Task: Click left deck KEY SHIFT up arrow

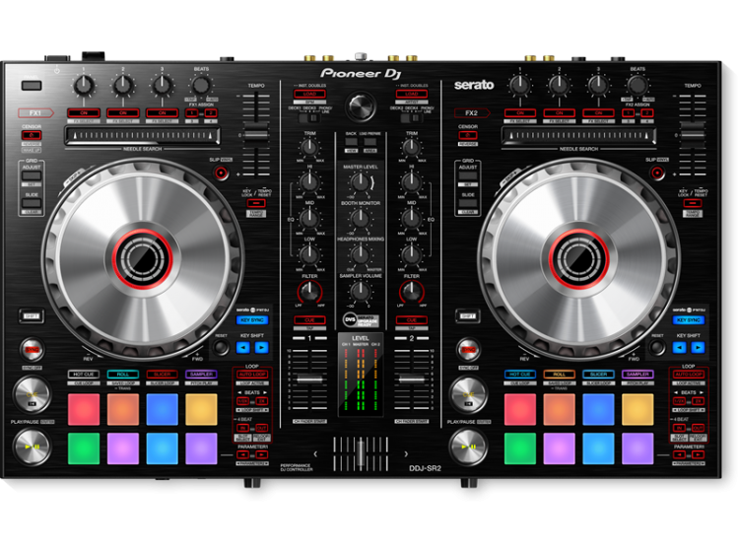Action: 261,348
